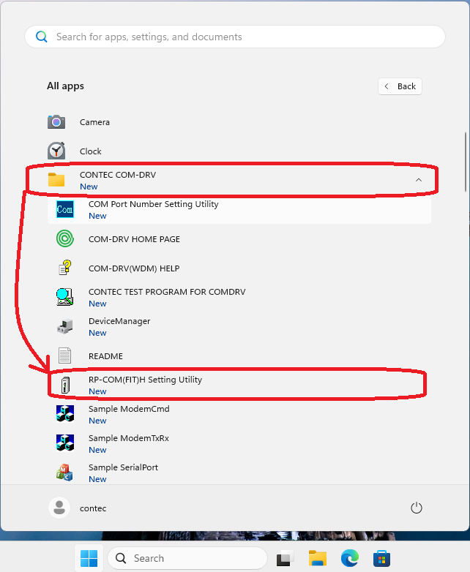Image resolution: width=470 pixels, height=572 pixels.
Task: Click CONTEC TEST PROGRAM FOR COMDRV label
Action: pyautogui.click(x=167, y=292)
